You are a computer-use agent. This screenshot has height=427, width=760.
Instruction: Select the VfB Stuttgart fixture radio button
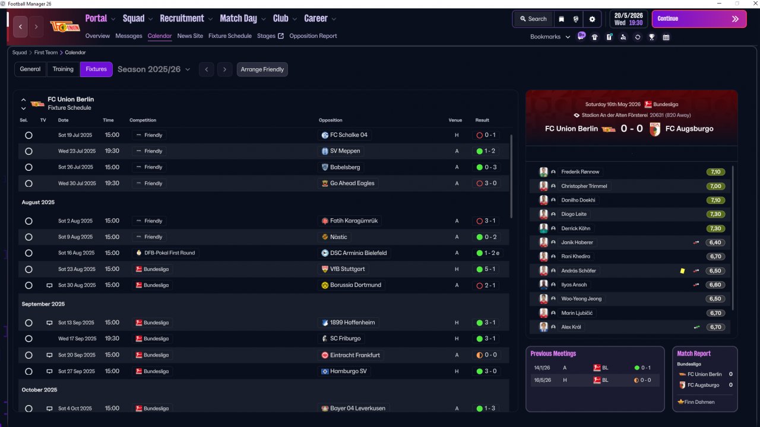pyautogui.click(x=28, y=269)
